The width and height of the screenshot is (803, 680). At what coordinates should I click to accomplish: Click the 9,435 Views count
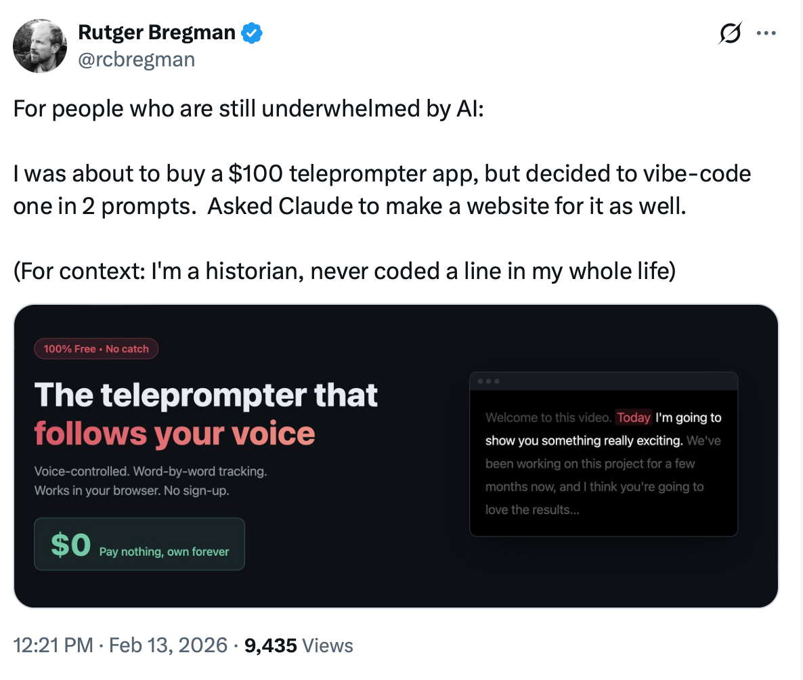(299, 645)
